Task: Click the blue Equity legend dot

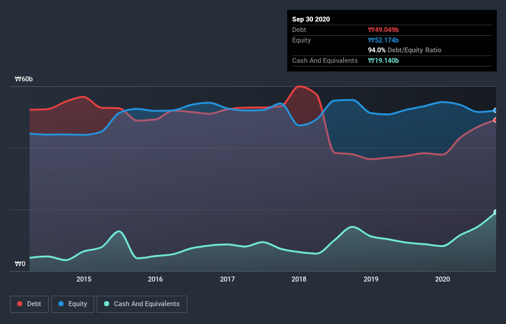Action: tap(61, 304)
